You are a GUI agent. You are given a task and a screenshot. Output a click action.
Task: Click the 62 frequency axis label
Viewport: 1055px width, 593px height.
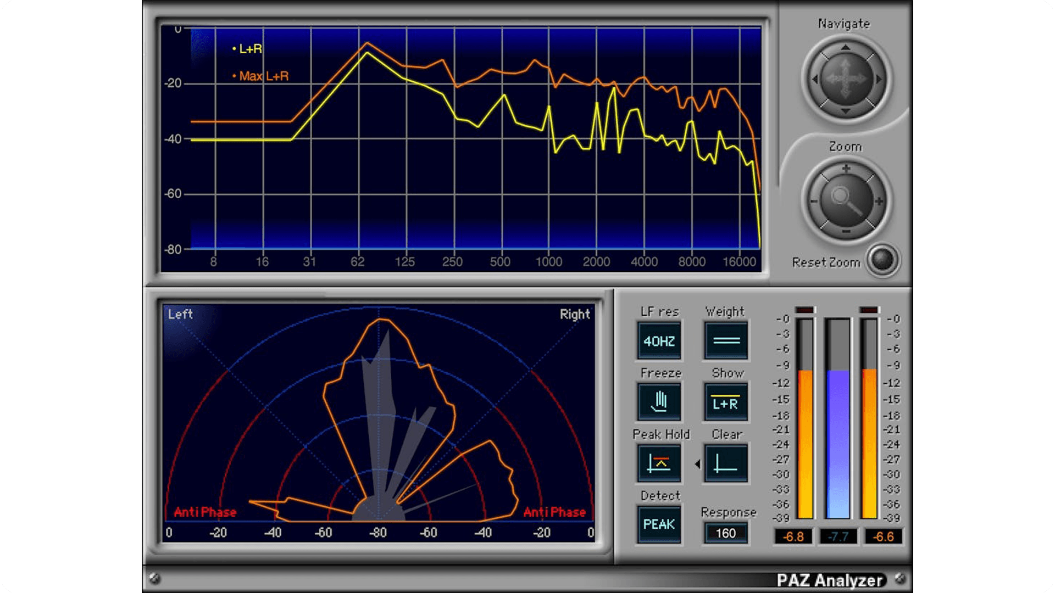pos(358,262)
